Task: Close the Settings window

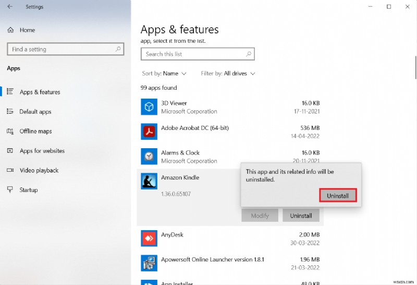Action: pyautogui.click(x=408, y=7)
